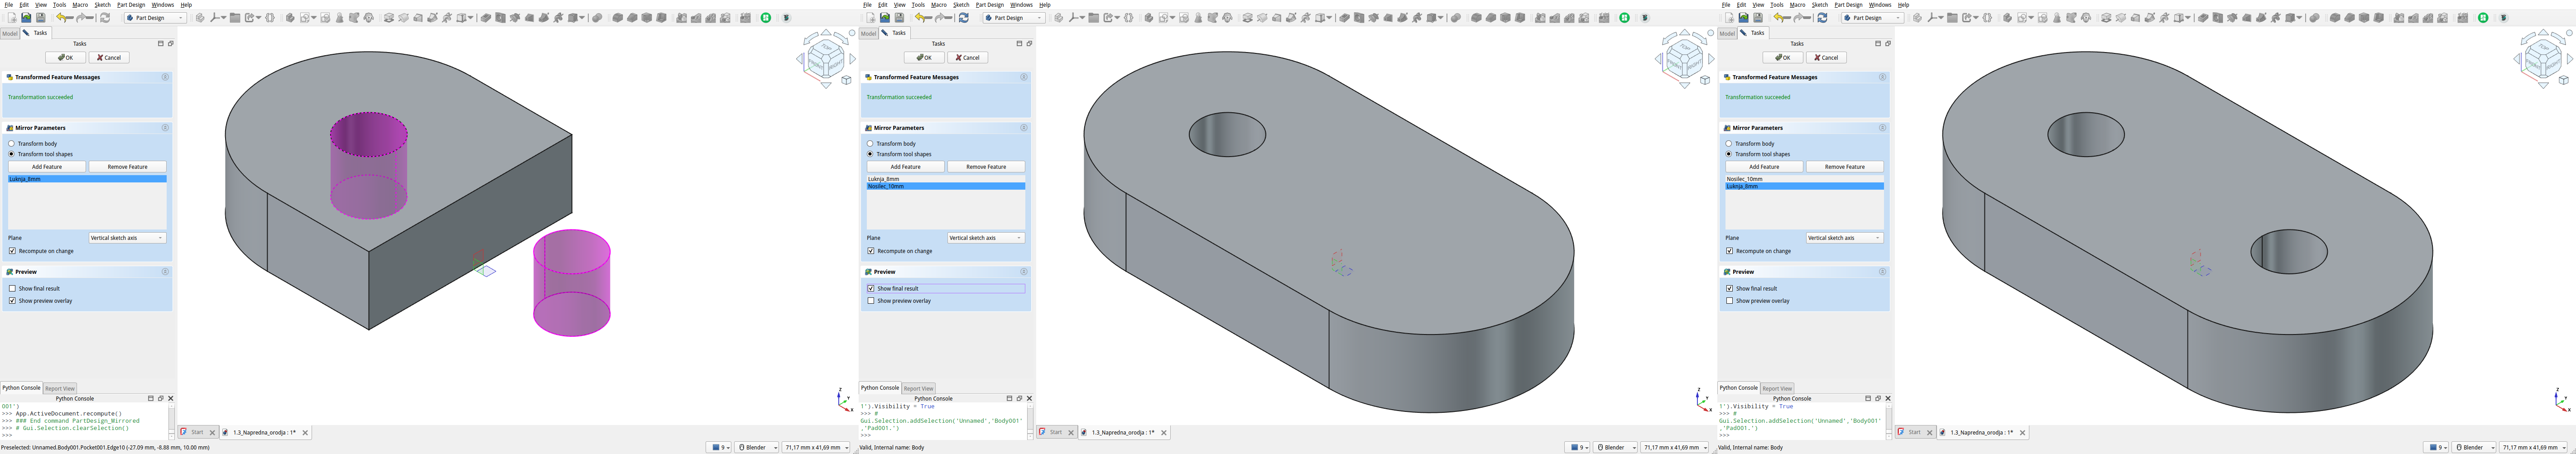Close the Python Console panel in the left window
This screenshot has width=2576, height=454.
[x=171, y=398]
